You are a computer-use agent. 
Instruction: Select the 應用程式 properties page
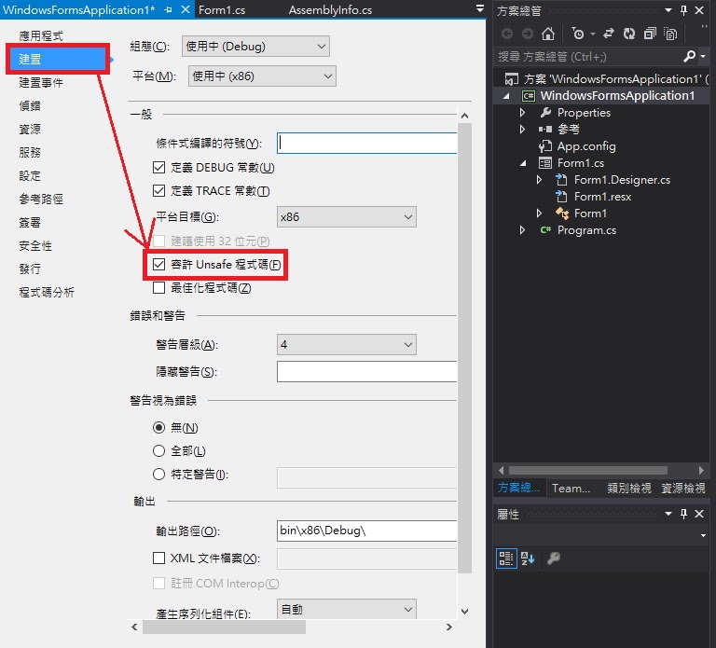click(41, 35)
